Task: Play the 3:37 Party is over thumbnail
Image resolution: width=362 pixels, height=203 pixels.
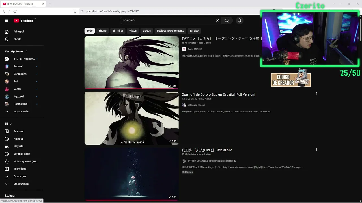Action: [132, 118]
